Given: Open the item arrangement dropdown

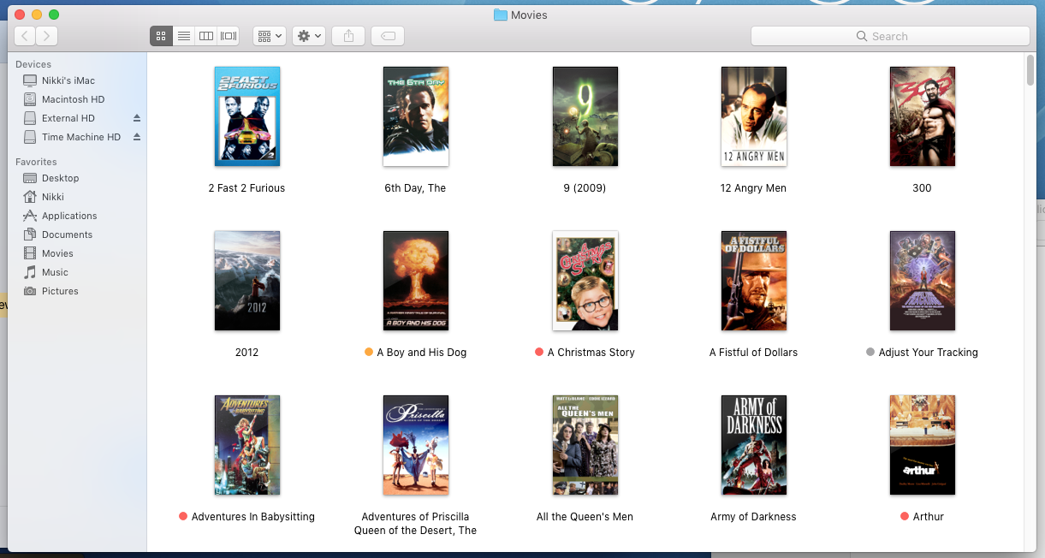Looking at the screenshot, I should point(270,36).
